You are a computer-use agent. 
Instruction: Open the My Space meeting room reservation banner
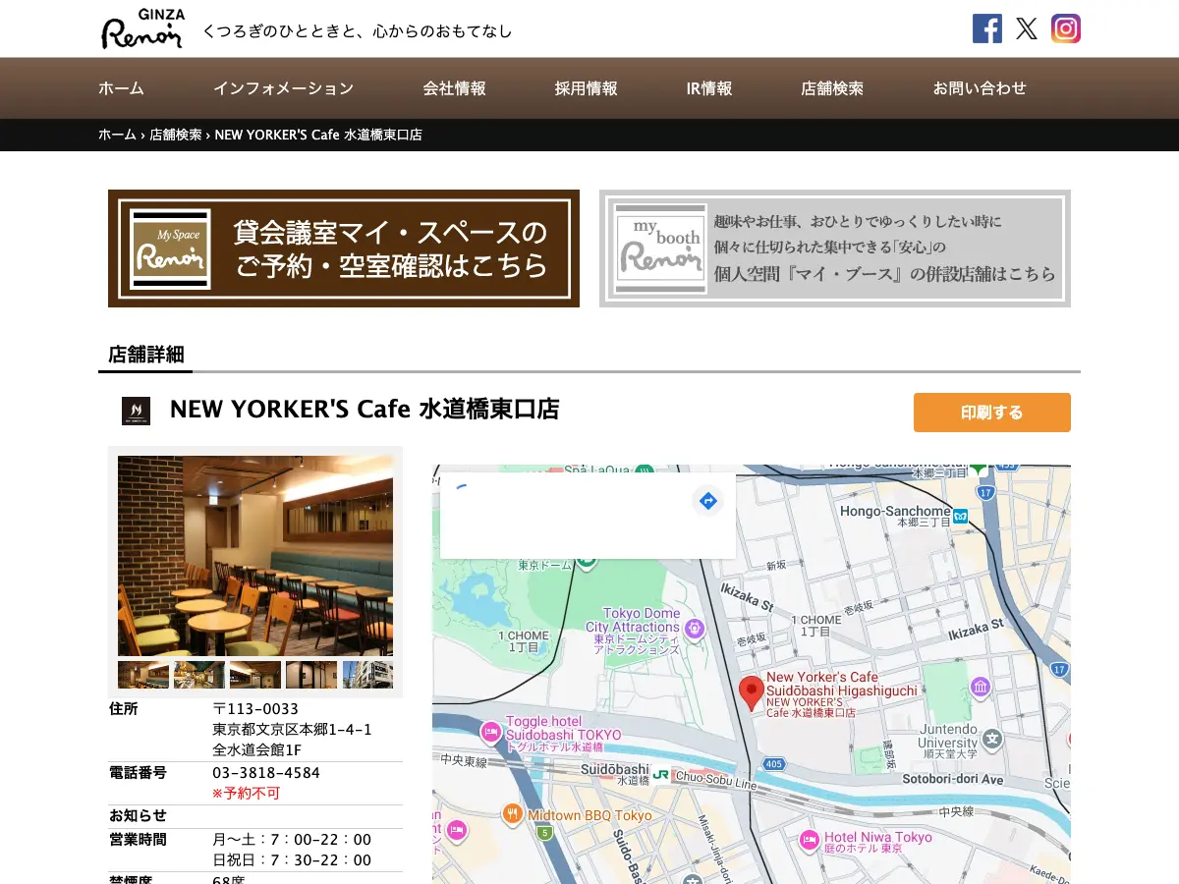[x=344, y=249]
